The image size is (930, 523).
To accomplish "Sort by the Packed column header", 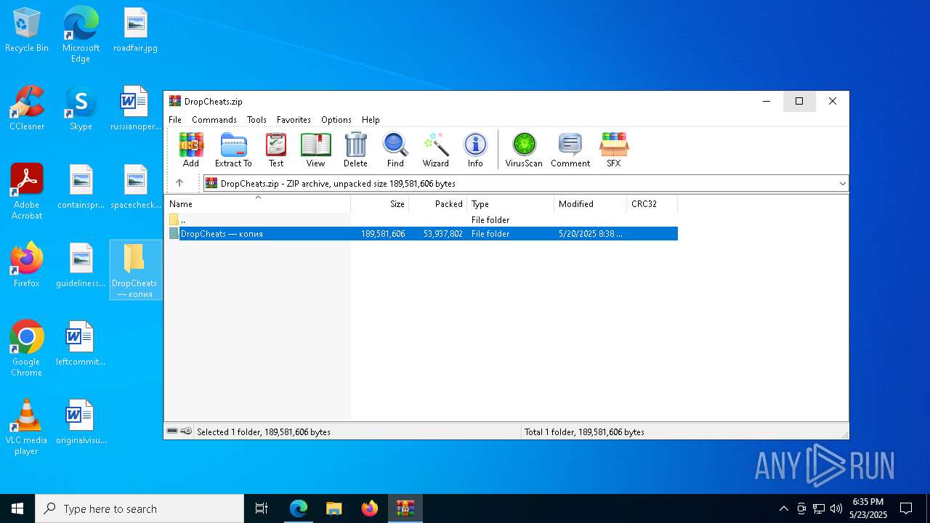I will click(438, 204).
